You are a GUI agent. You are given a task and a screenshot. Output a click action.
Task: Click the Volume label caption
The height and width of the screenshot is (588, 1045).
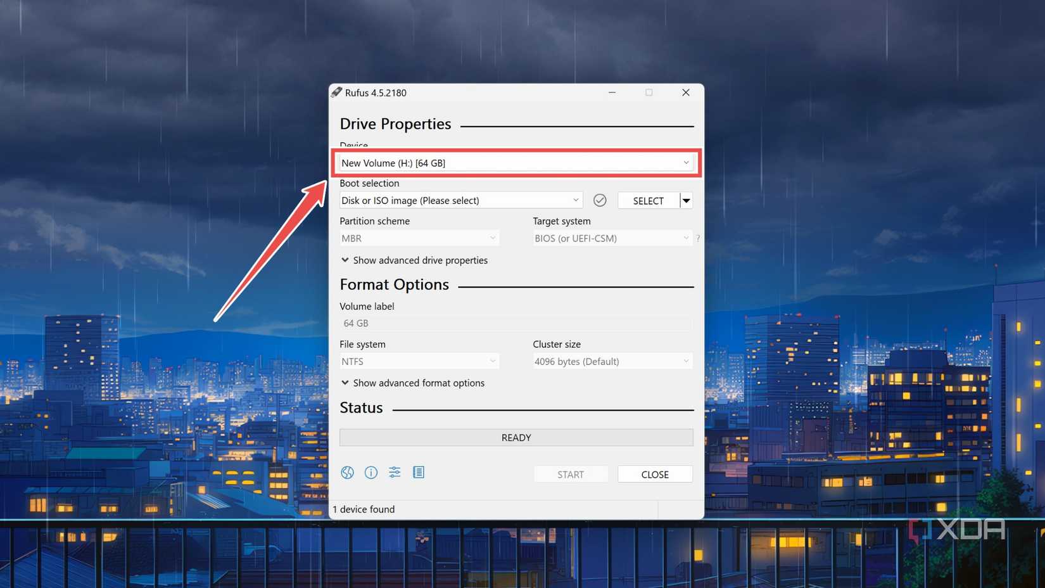click(367, 306)
